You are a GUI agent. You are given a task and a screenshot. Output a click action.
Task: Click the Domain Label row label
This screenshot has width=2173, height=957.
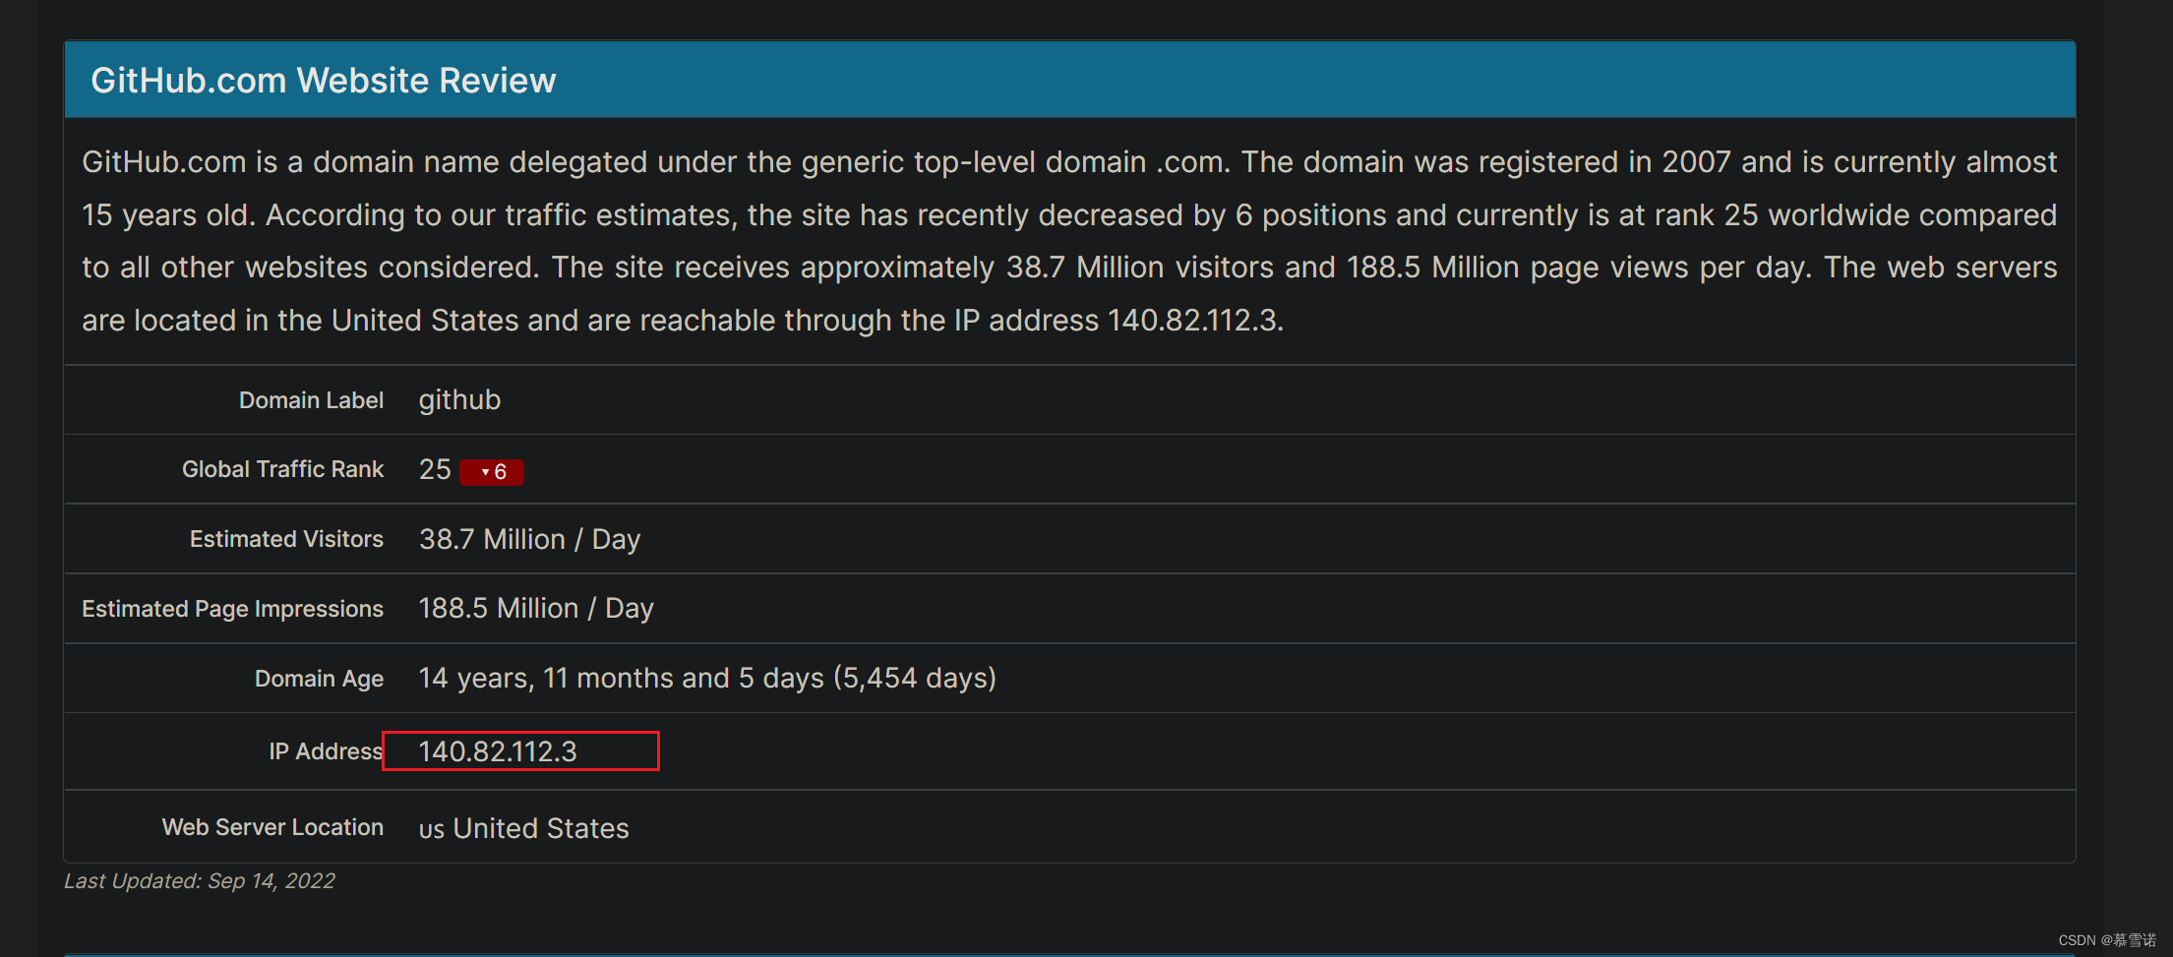pyautogui.click(x=311, y=400)
